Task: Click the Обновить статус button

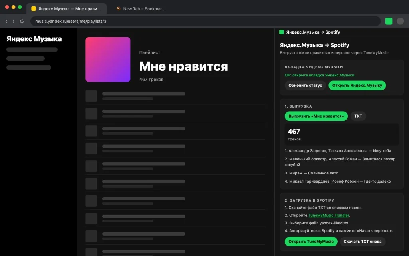Action: pyautogui.click(x=305, y=86)
